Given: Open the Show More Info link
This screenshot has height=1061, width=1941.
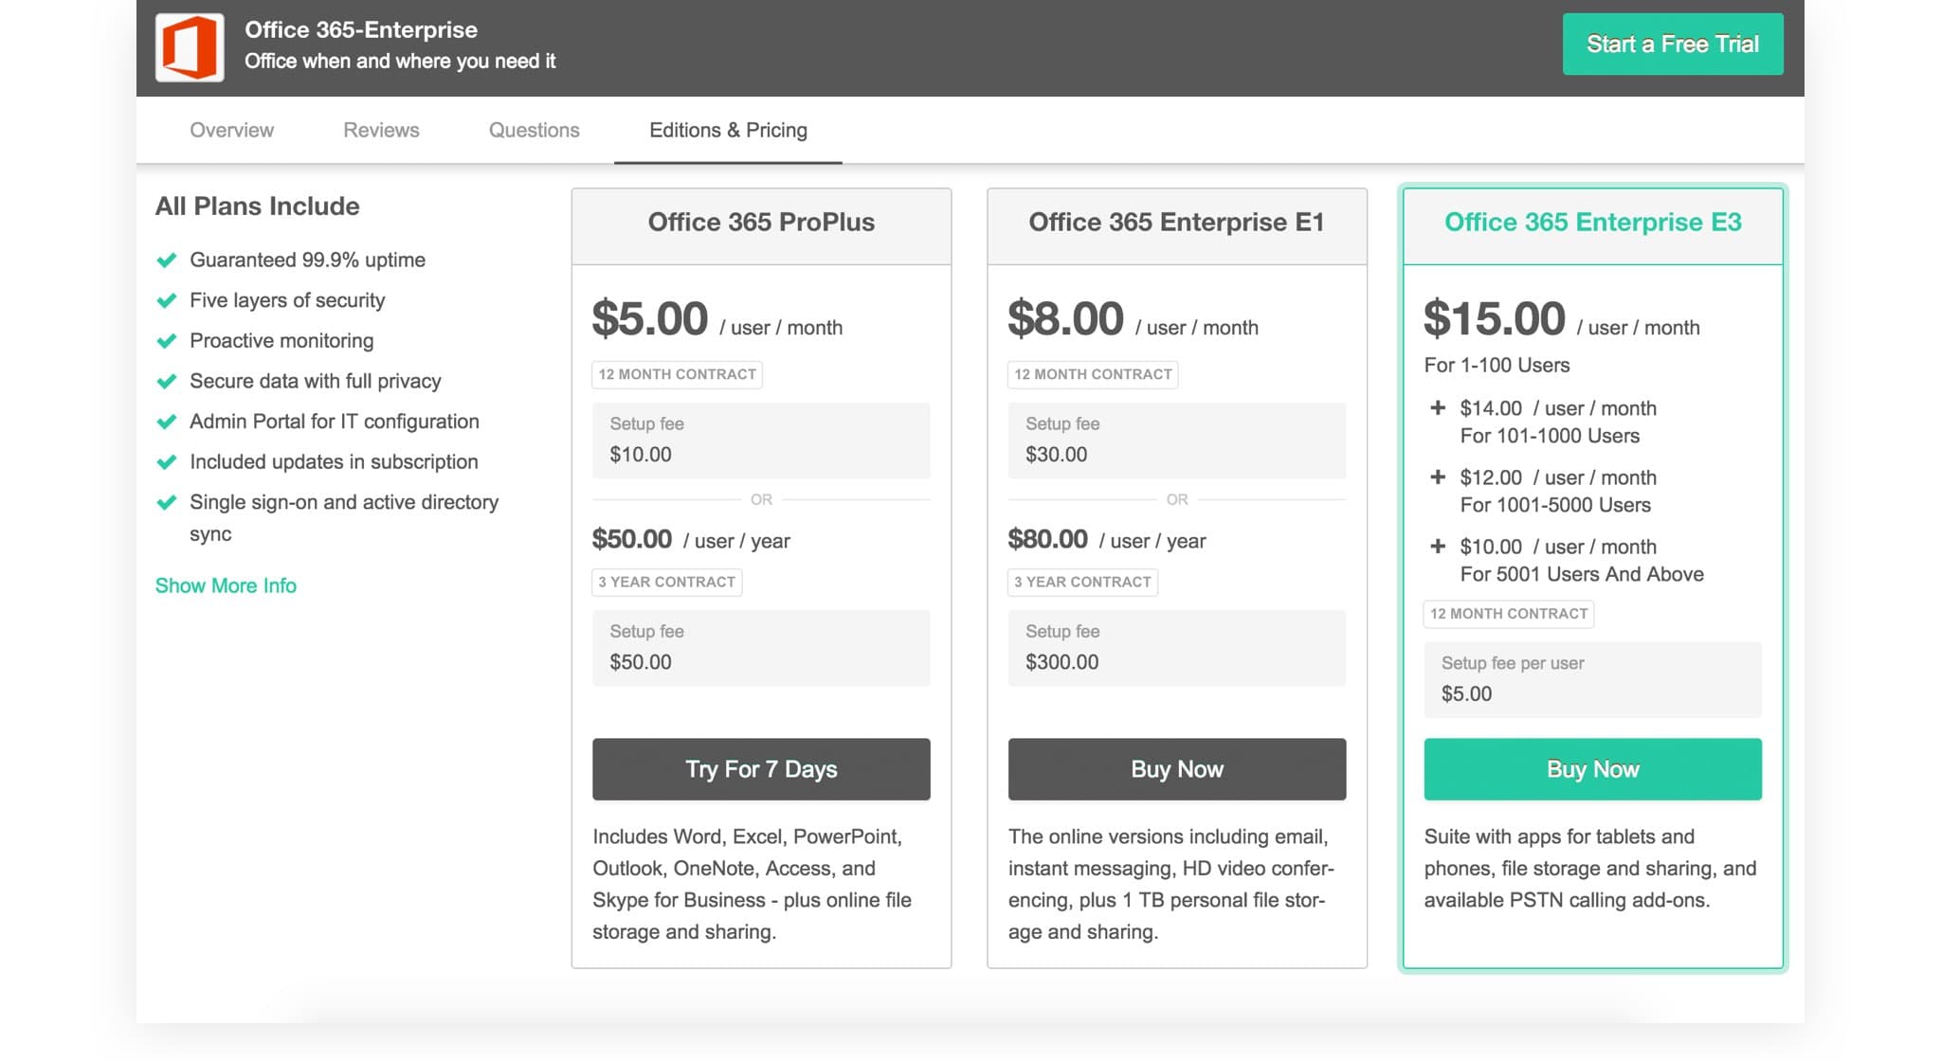Looking at the screenshot, I should [226, 585].
